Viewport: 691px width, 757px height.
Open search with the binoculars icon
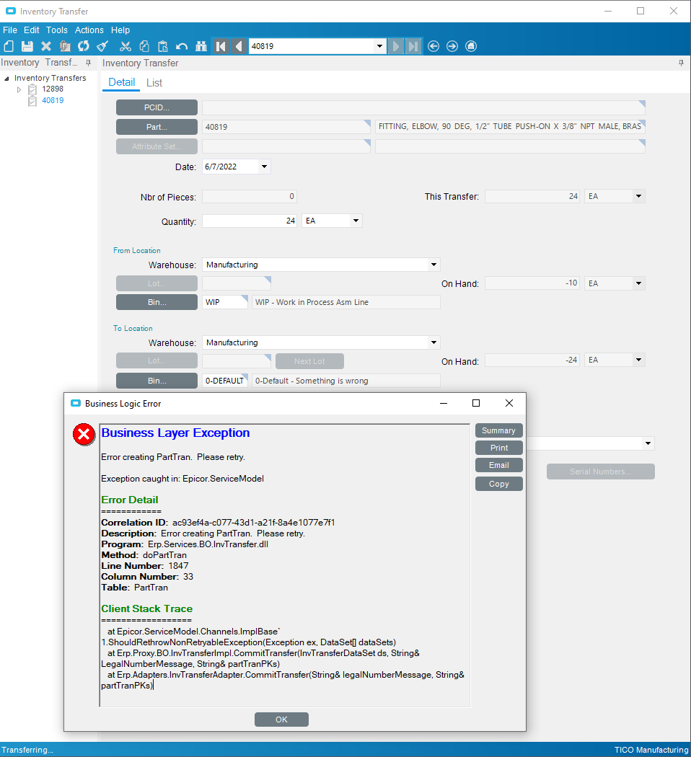pos(201,46)
